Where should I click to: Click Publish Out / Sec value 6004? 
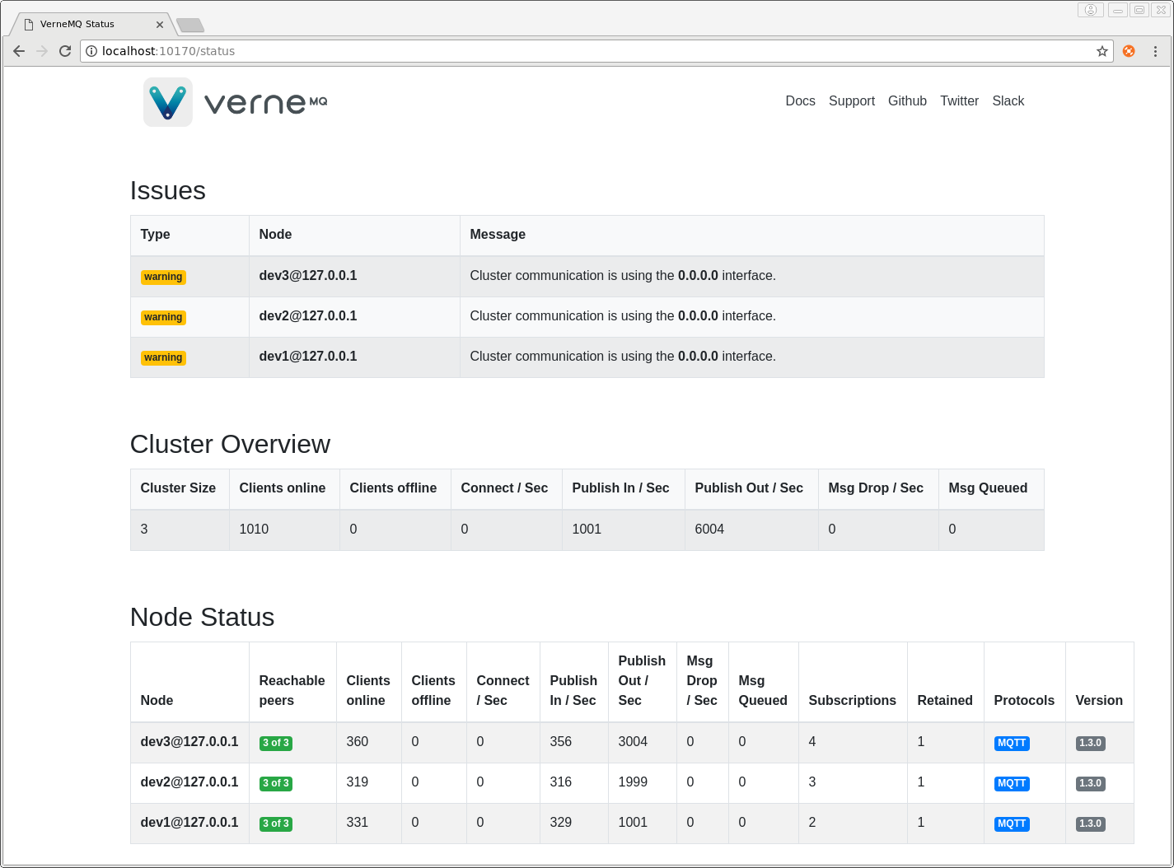pos(709,530)
